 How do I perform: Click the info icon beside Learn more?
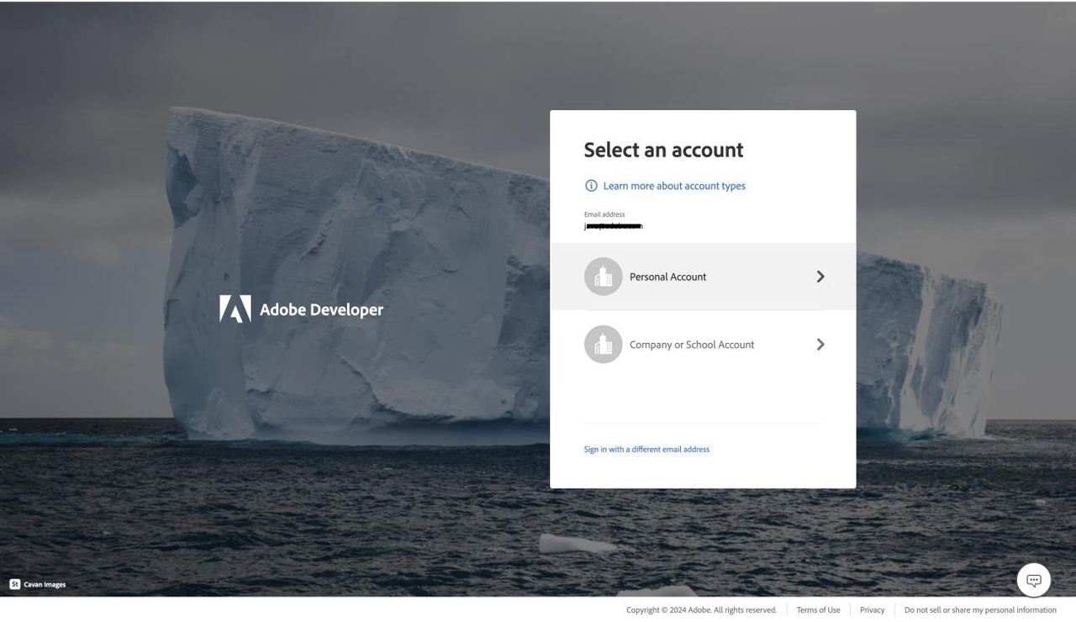click(x=591, y=186)
